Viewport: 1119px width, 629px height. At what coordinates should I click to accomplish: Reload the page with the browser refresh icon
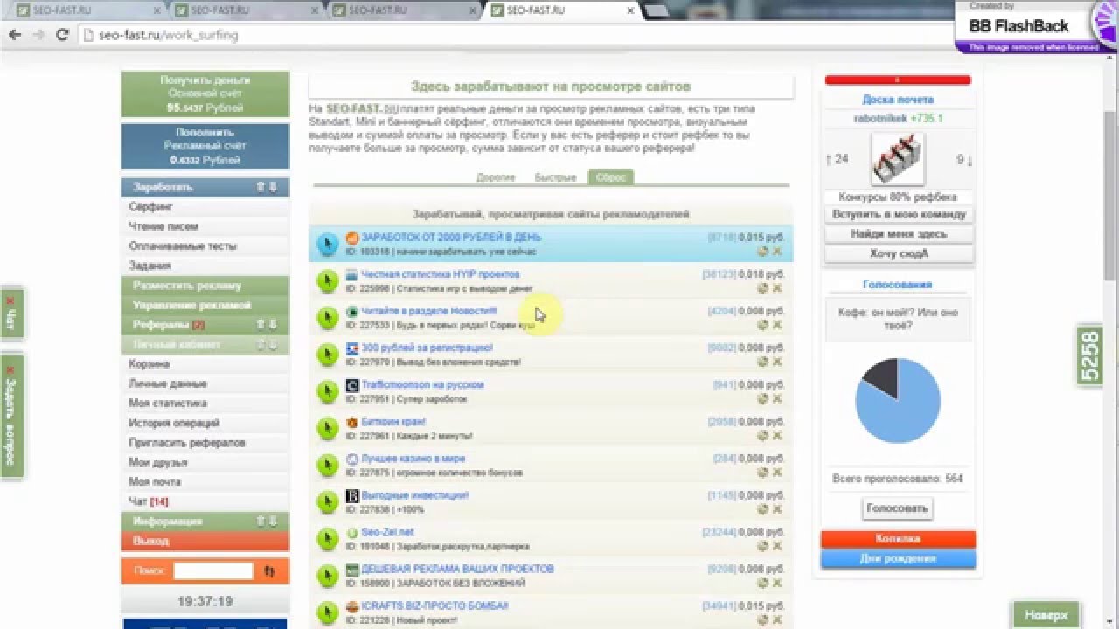point(62,36)
